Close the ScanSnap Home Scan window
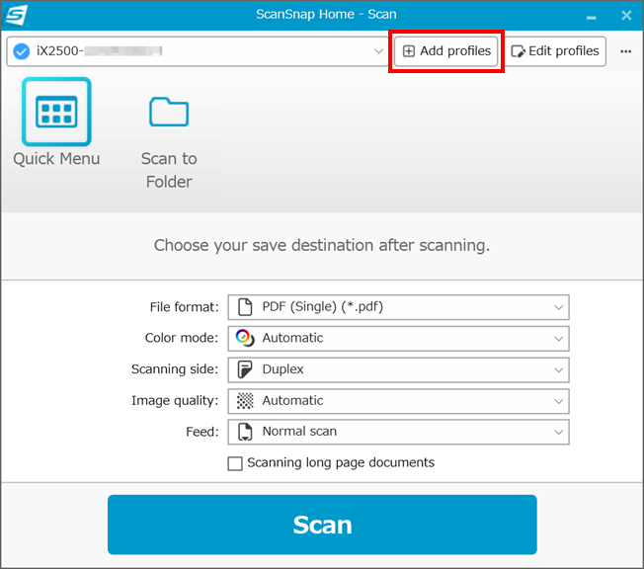Image resolution: width=644 pixels, height=569 pixels. pyautogui.click(x=626, y=15)
